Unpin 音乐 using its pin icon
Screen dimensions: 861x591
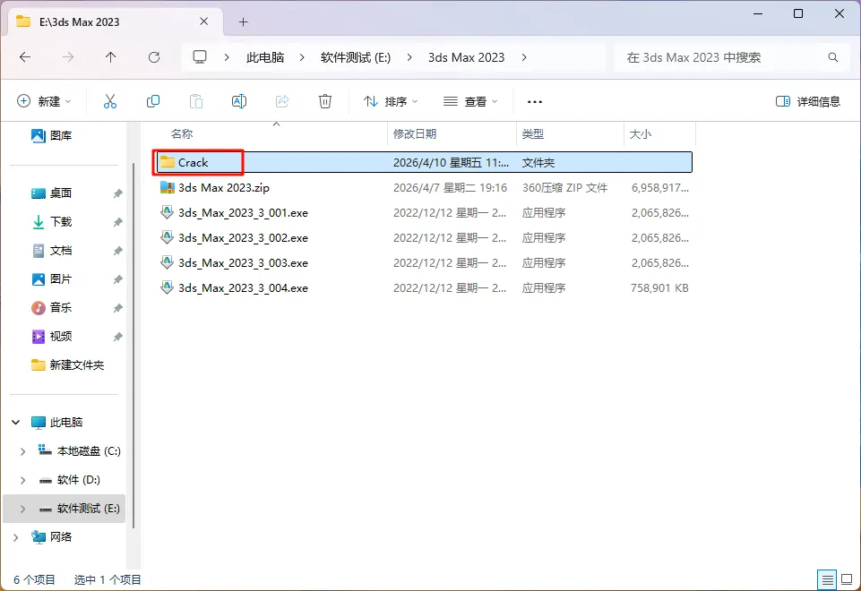117,308
